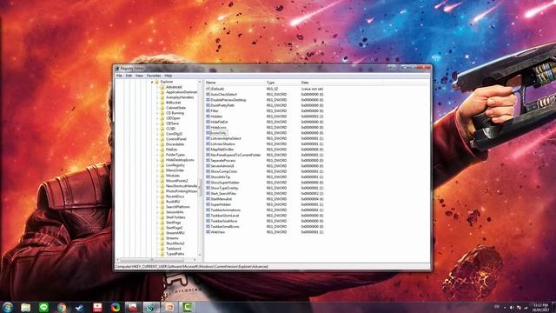
Task: Select the ShowSuperHidden value
Action: tap(225, 183)
